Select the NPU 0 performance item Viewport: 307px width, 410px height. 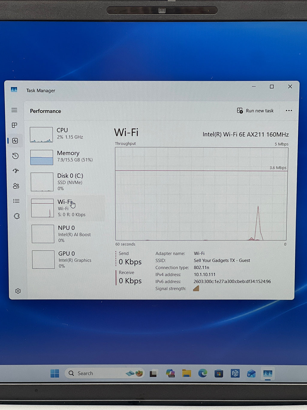coord(67,234)
